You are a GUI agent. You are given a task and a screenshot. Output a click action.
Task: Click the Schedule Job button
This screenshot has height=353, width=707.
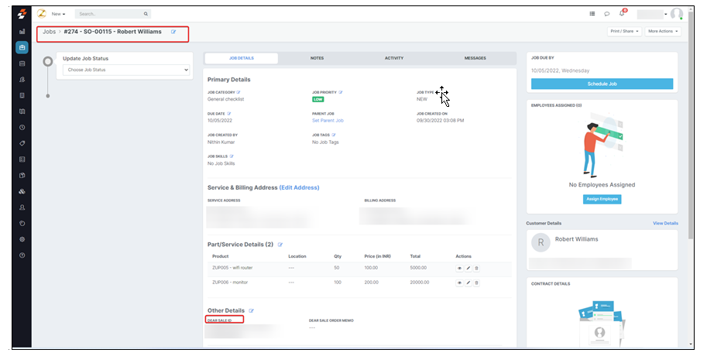click(602, 84)
